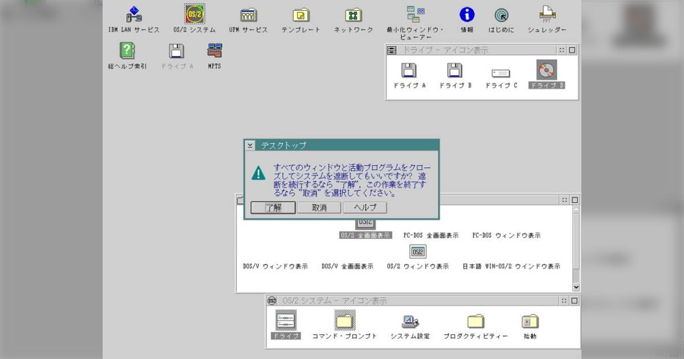684x359 pixels.
Task: Open the ドライブ window title-bar menu icon
Action: coord(392,50)
